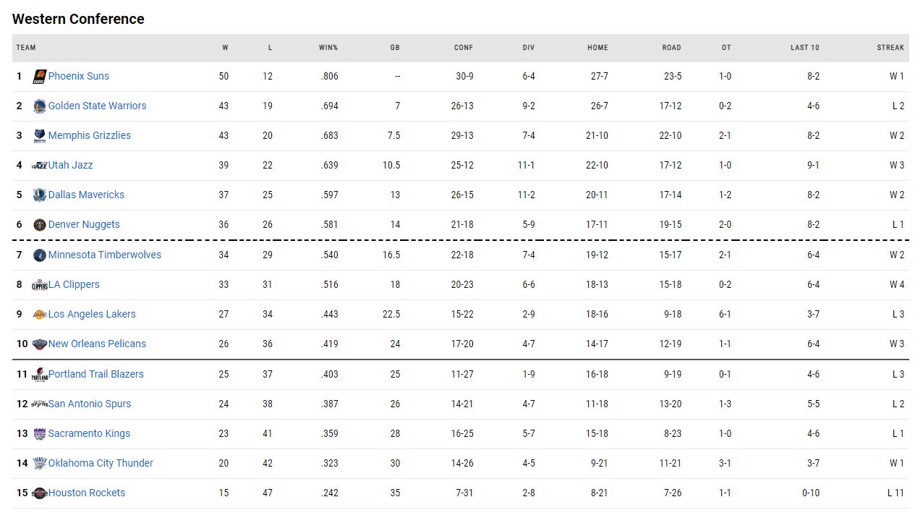Click the Sacramento Kings logo

click(x=38, y=433)
